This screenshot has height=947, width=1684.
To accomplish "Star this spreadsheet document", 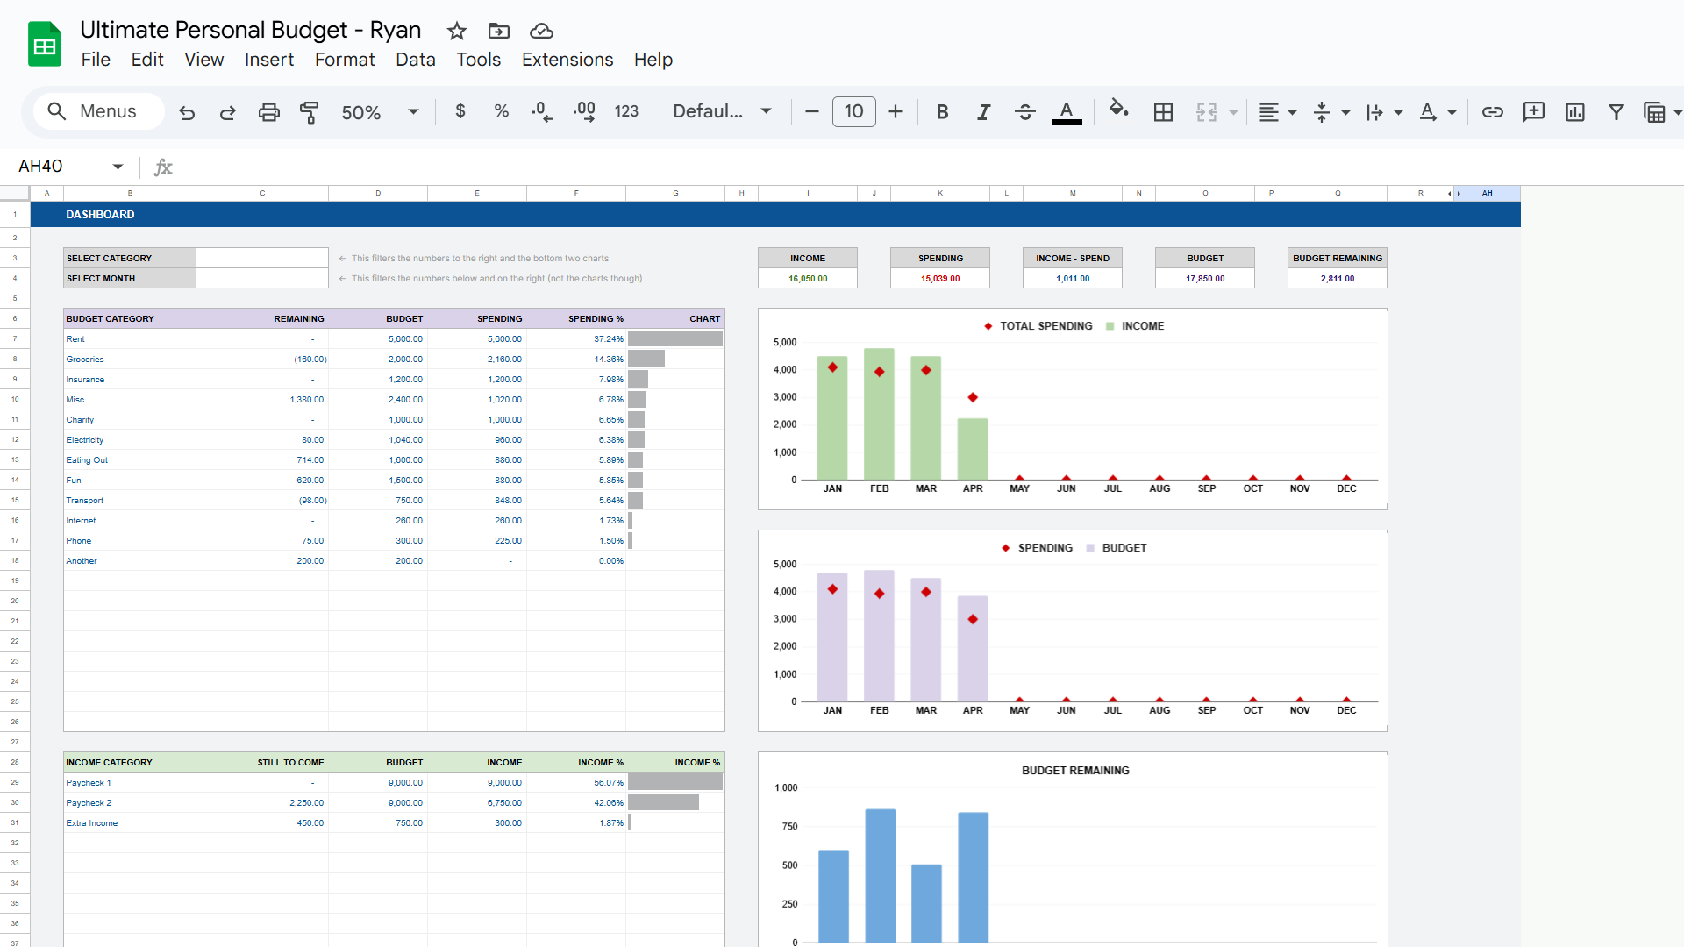I will pos(456,32).
